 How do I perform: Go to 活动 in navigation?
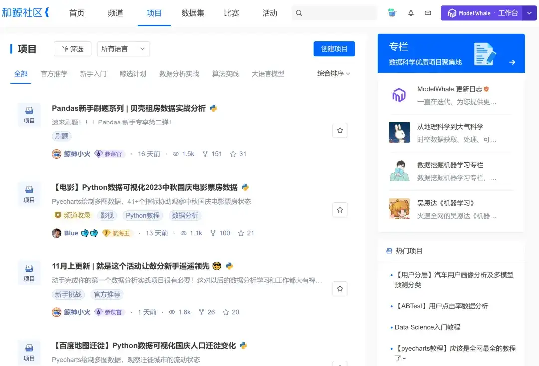coord(269,13)
